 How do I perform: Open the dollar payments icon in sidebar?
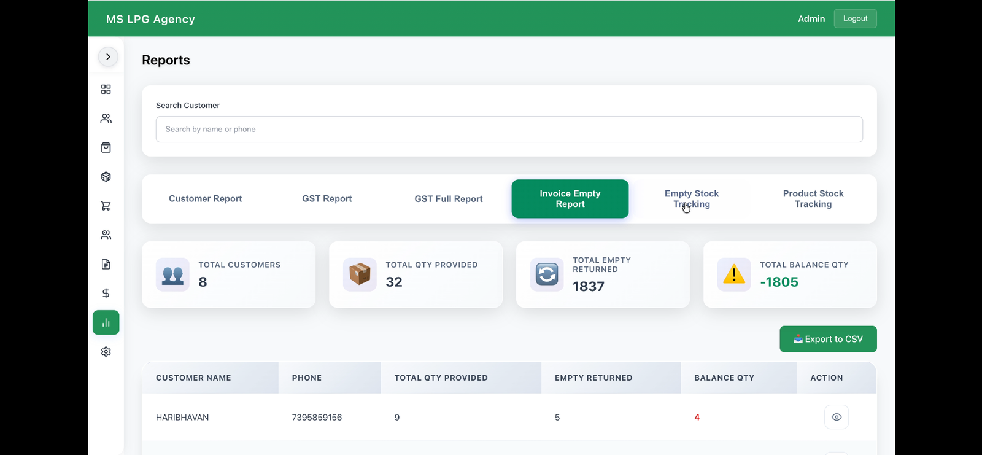coord(106,294)
